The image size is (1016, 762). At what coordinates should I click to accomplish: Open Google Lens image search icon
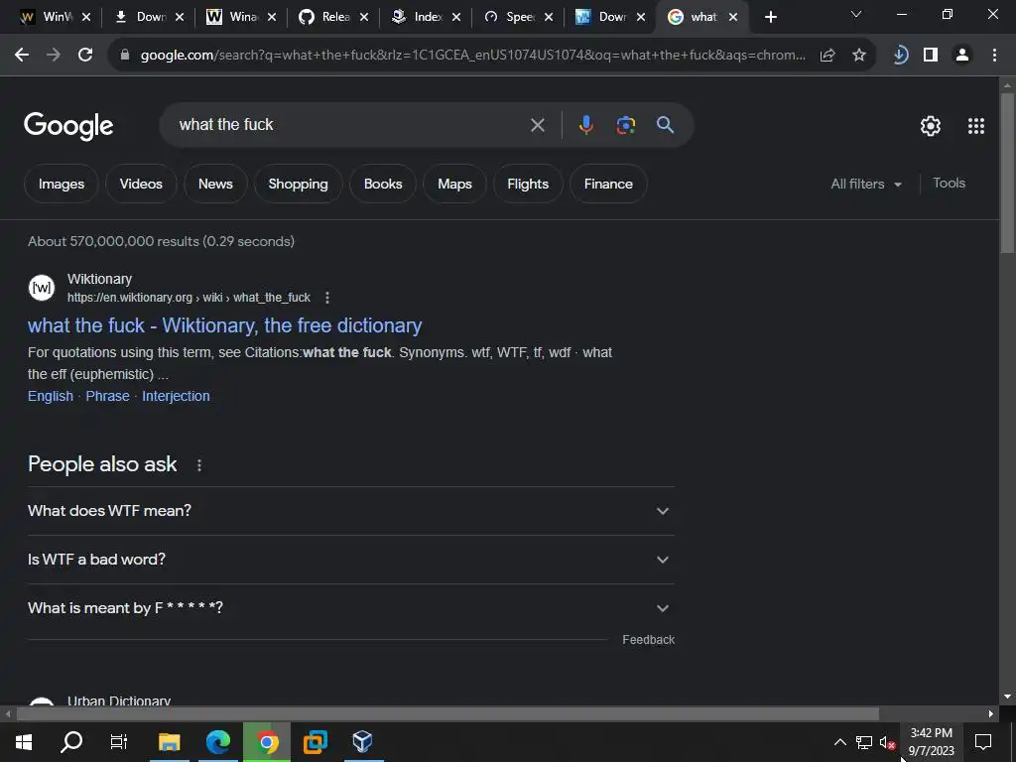click(625, 124)
